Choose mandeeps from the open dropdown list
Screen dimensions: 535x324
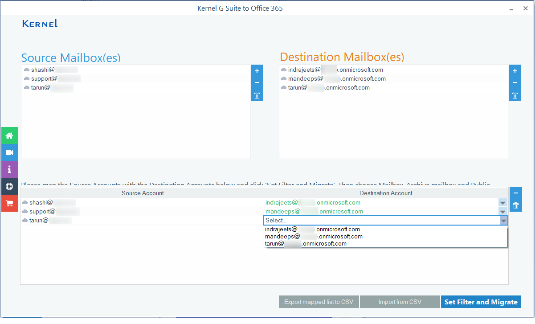(385, 237)
